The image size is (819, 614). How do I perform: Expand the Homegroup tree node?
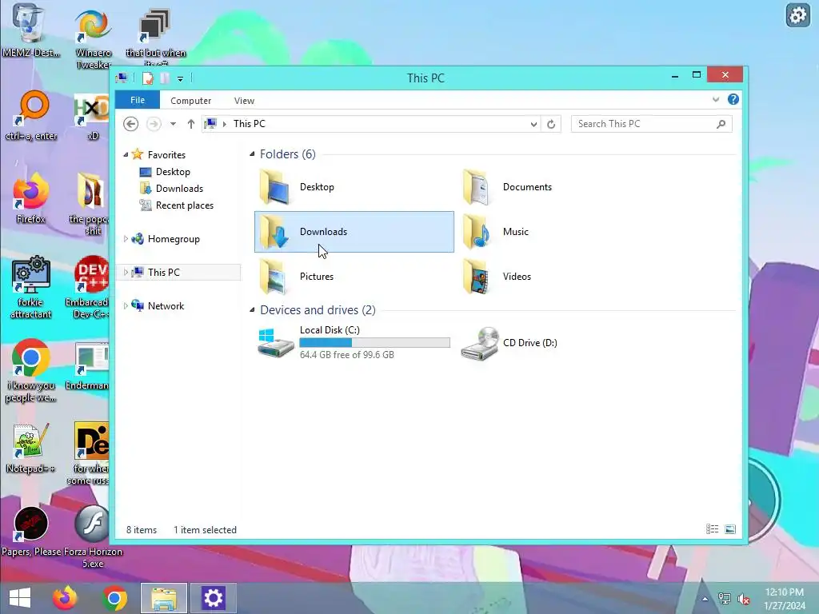pyautogui.click(x=126, y=238)
